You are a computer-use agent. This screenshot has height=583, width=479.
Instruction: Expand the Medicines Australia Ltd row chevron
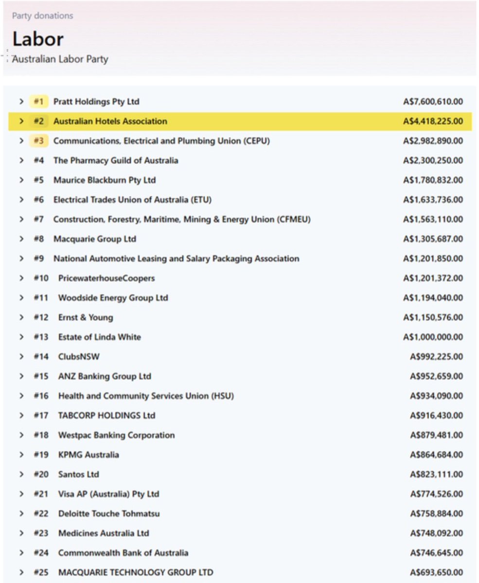coord(21,533)
